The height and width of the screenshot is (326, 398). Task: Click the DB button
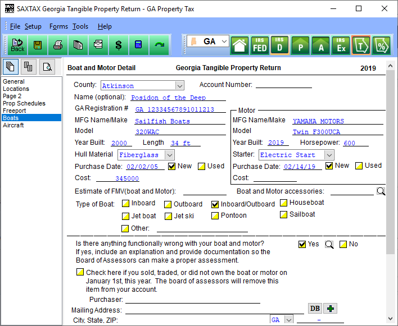[x=315, y=309]
